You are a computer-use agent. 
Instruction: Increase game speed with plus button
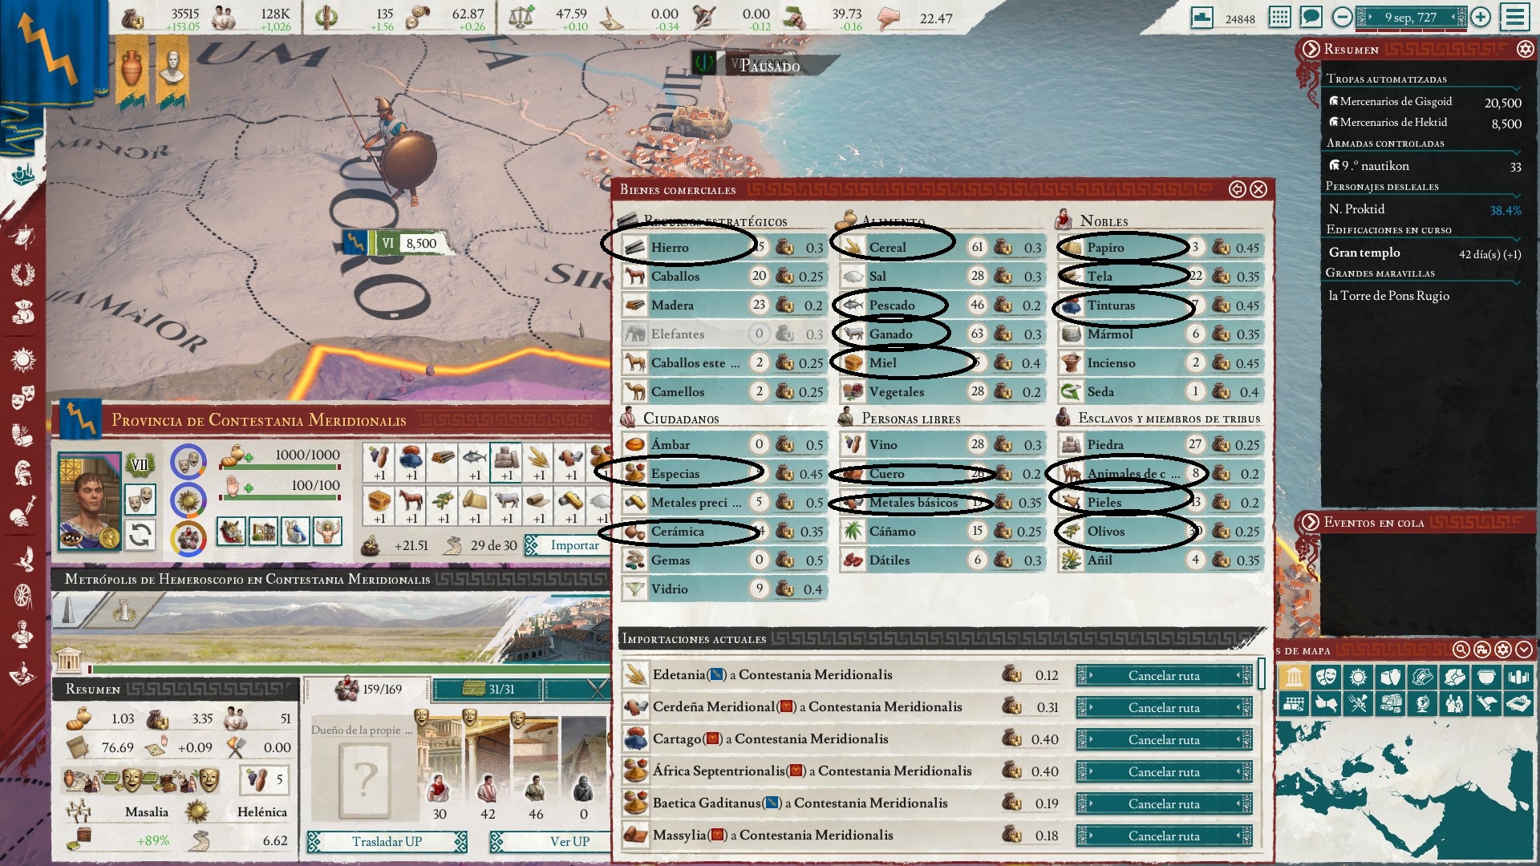[1481, 17]
